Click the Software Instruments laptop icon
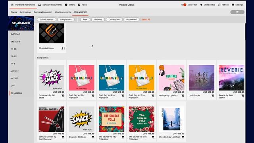Viewport: 254px width, 143px height. tap(40, 5)
